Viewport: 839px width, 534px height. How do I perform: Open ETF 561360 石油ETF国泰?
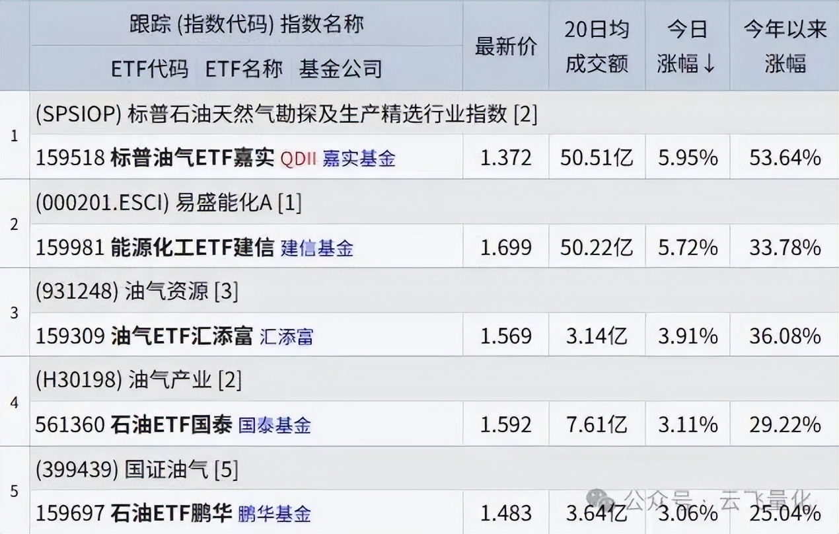pyautogui.click(x=133, y=425)
